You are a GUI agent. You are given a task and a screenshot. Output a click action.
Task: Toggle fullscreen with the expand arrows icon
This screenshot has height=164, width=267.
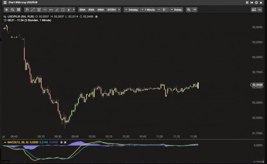tap(247, 2)
